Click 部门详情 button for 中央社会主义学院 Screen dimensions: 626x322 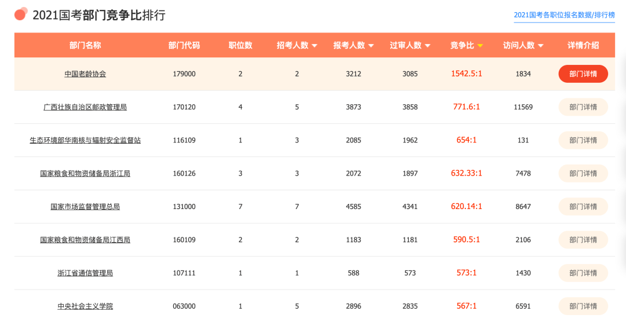pos(583,306)
